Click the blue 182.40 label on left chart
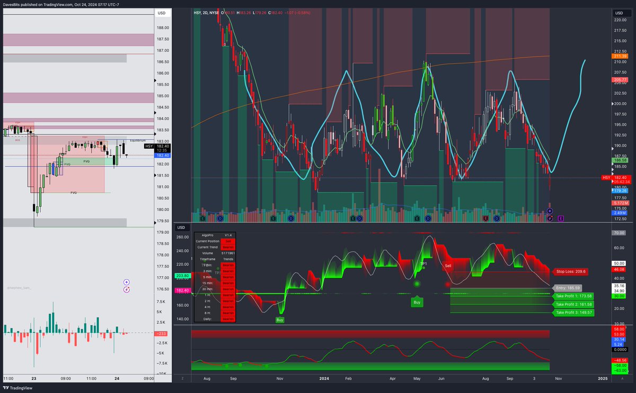The height and width of the screenshot is (393, 636). (x=163, y=156)
